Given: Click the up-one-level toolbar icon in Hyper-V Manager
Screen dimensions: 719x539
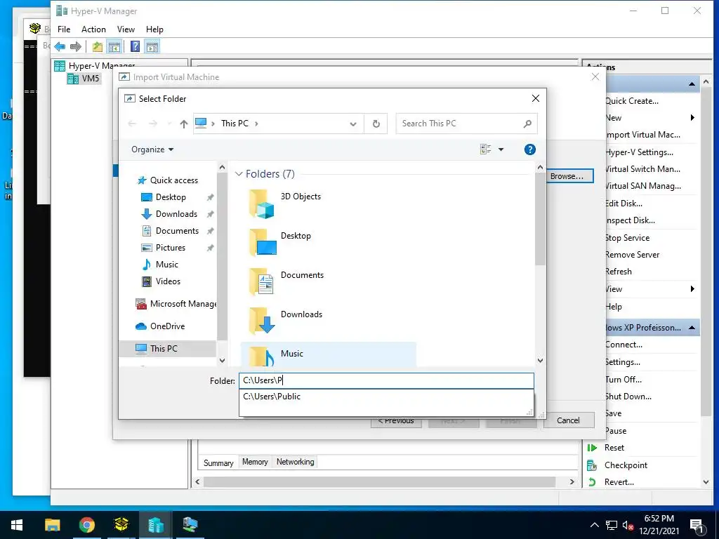Looking at the screenshot, I should (97, 46).
